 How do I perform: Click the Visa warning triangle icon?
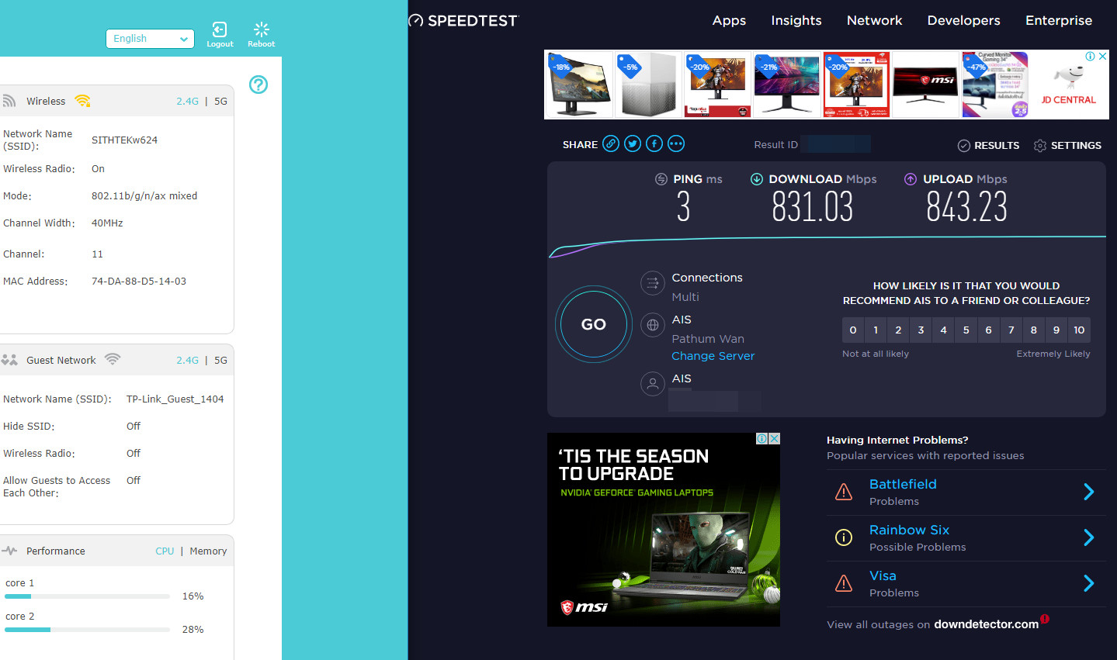coord(844,583)
